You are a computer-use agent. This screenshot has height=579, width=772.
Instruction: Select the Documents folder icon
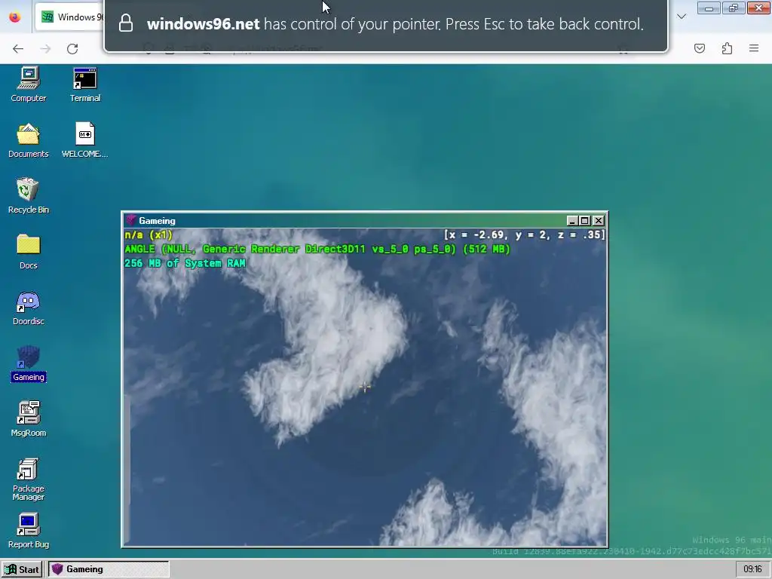click(28, 140)
